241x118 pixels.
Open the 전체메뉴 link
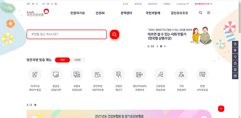(x=167, y=4)
